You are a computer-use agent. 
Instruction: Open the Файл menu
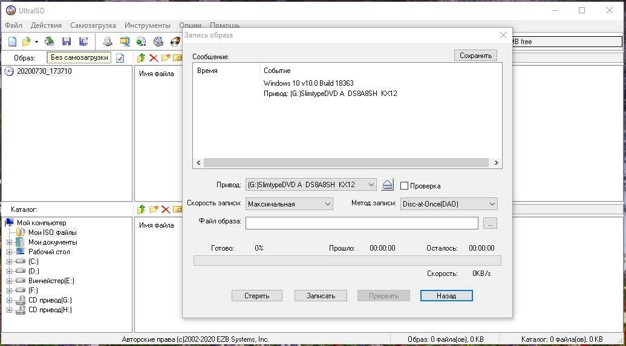[x=13, y=25]
